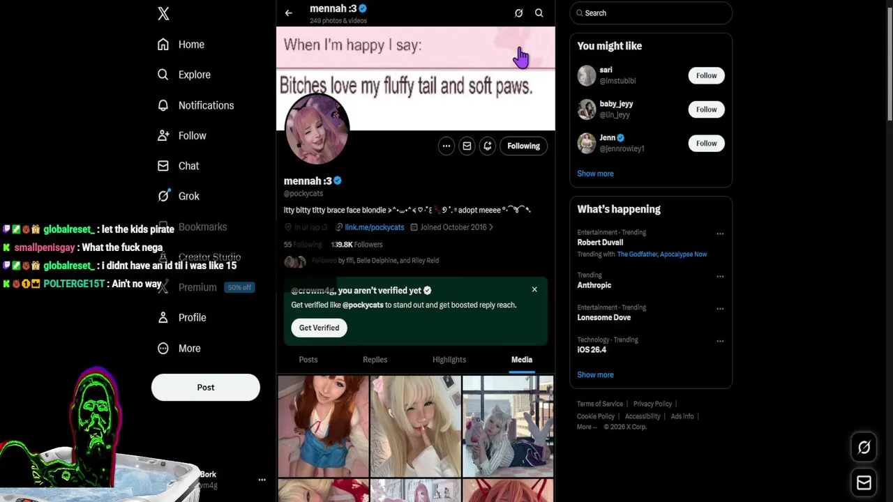
Task: Switch to the Highlights tab
Action: click(x=449, y=360)
